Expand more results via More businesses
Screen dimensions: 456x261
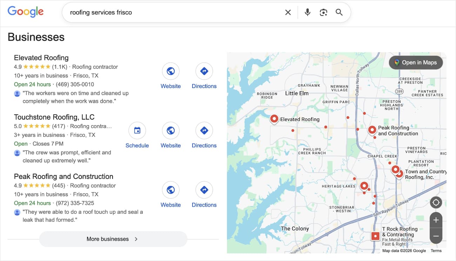click(113, 239)
